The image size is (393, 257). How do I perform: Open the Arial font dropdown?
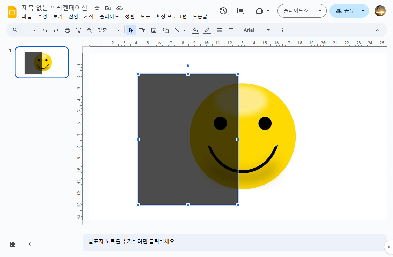pos(257,30)
